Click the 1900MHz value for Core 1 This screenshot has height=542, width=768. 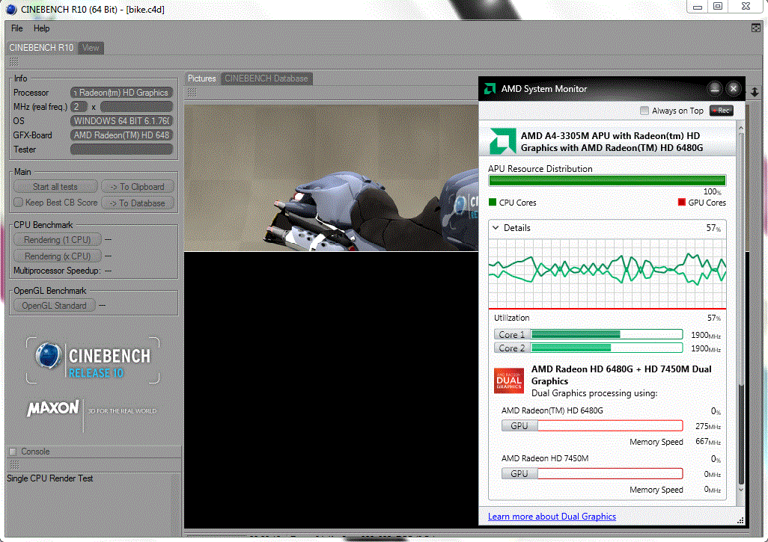click(x=706, y=335)
